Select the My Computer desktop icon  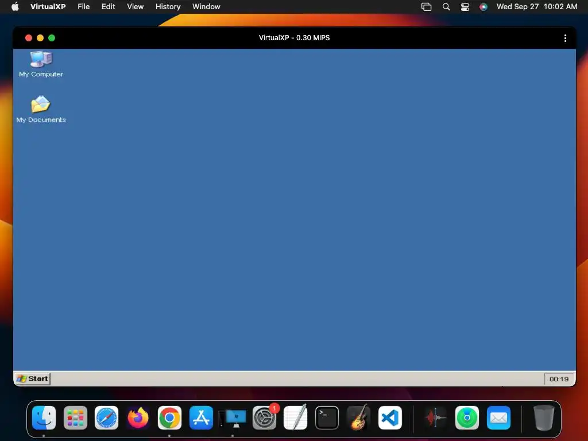(41, 64)
